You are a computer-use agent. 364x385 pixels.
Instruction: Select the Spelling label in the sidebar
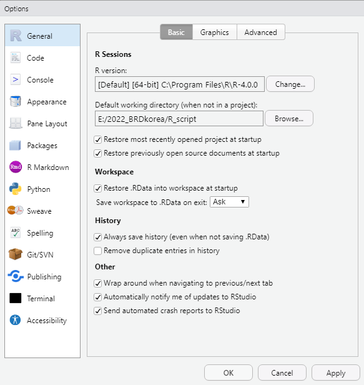[40, 232]
